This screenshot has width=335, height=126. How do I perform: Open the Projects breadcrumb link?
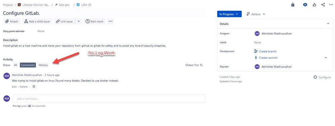coord(8,5)
